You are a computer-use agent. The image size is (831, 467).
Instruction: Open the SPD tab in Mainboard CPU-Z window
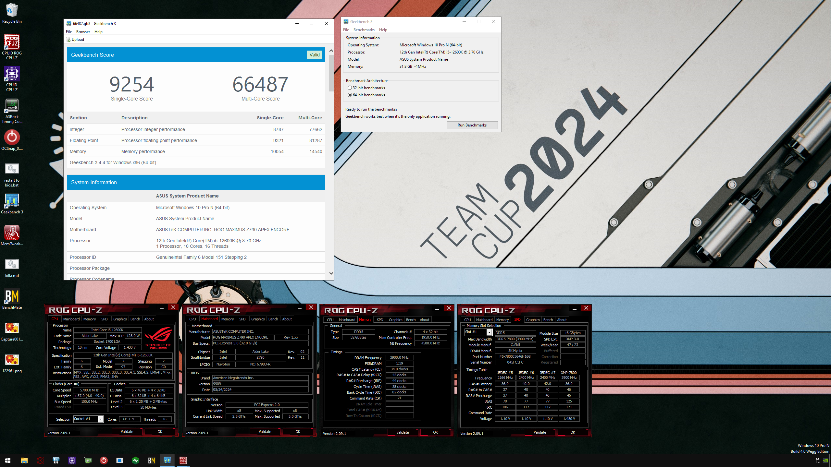(x=242, y=319)
